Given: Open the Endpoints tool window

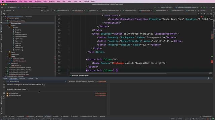Looking at the screenshot, I should [x=64, y=117].
